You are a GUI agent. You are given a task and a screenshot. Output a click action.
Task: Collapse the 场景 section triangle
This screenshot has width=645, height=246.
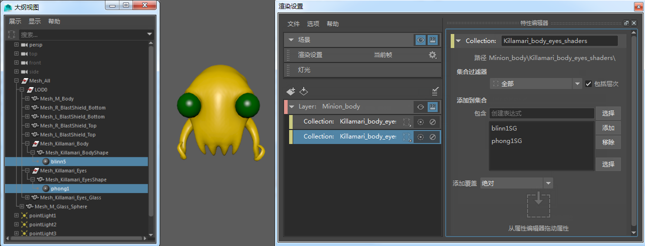[x=291, y=40]
